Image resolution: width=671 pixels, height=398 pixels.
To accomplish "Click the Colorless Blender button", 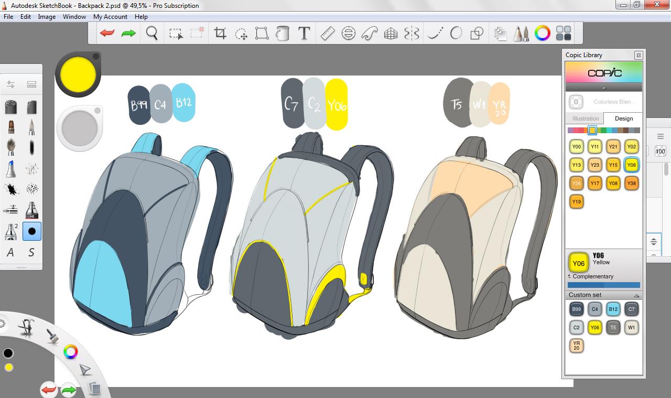I will tap(576, 102).
